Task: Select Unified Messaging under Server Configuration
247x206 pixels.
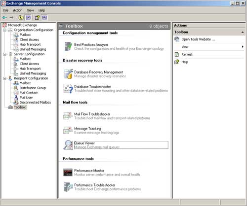Action: (33, 73)
